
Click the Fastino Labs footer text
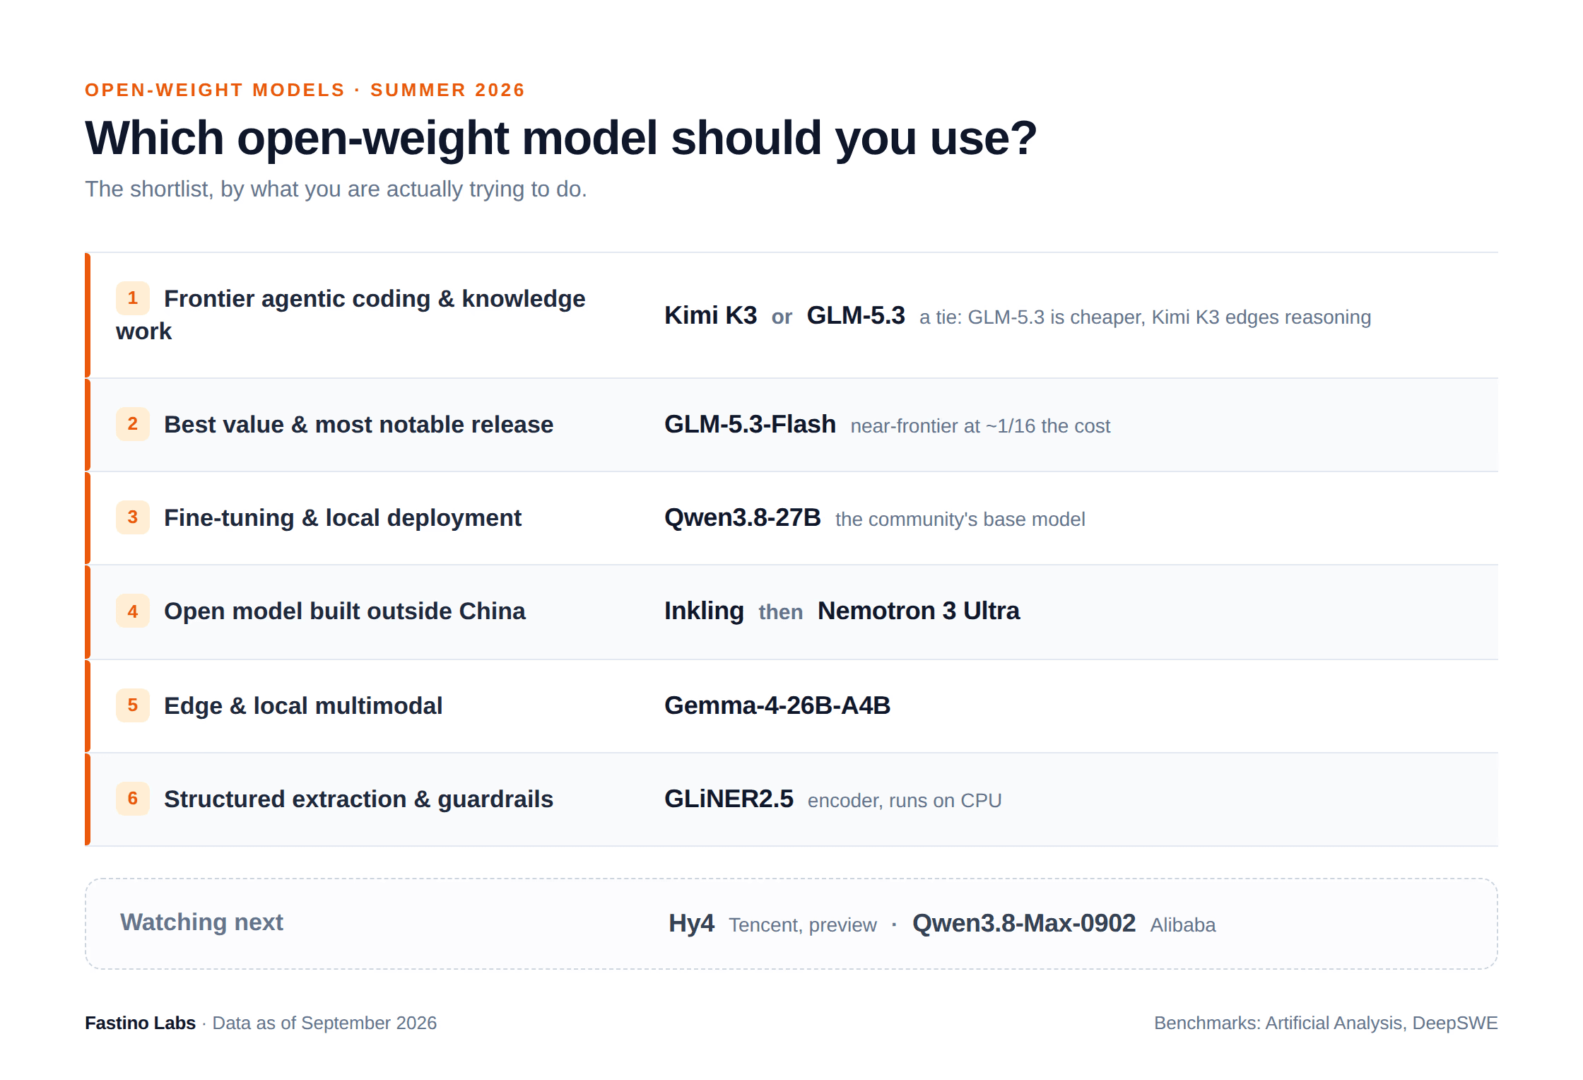pyautogui.click(x=140, y=1023)
